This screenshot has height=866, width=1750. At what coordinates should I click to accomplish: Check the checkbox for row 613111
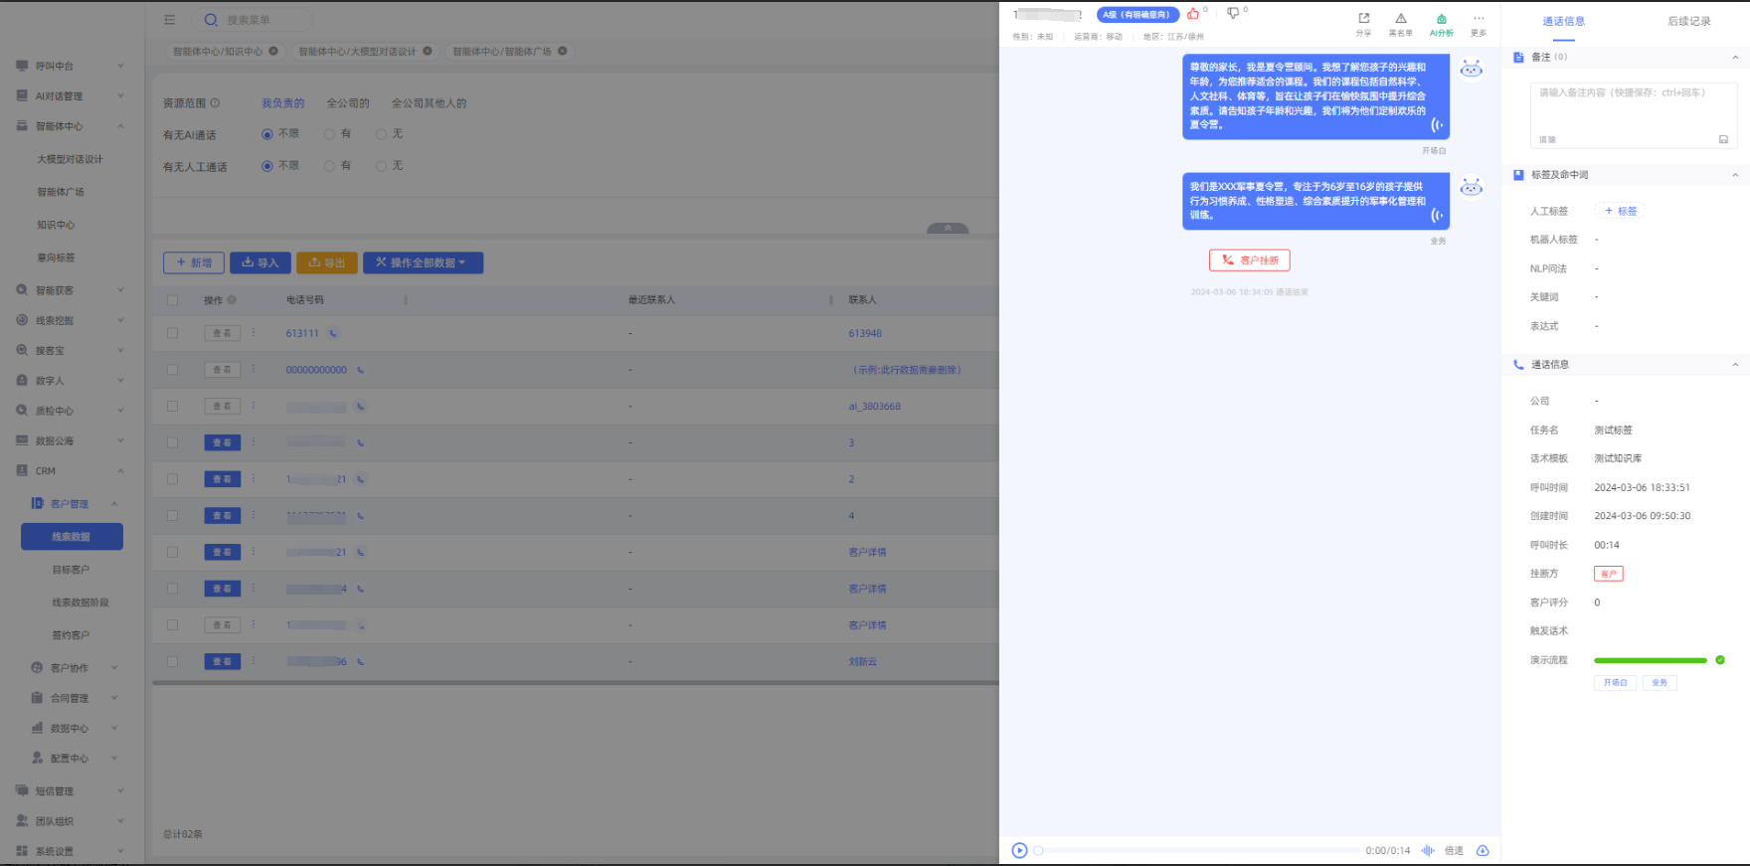173,333
